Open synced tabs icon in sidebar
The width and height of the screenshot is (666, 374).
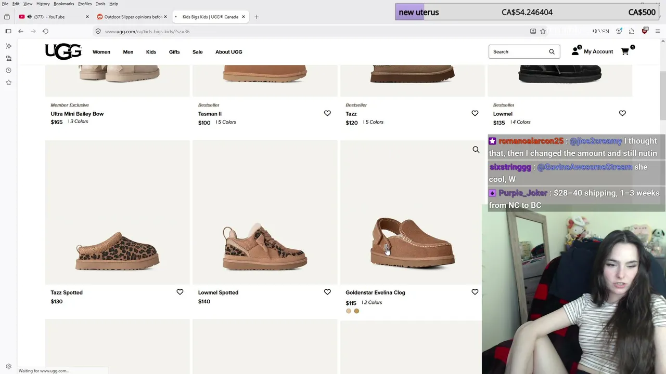coord(8,58)
